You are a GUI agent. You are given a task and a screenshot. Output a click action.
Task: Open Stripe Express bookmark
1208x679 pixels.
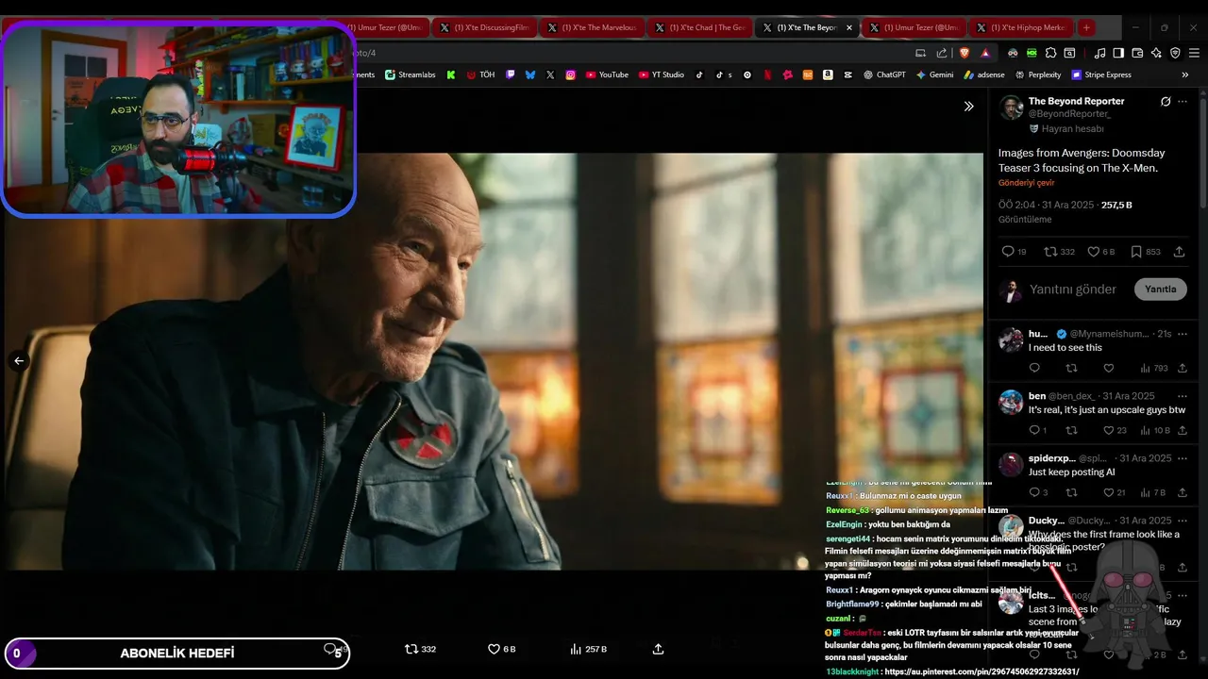1100,75
